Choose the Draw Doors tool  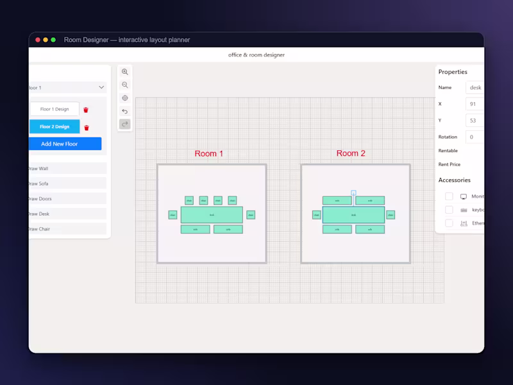(67, 198)
